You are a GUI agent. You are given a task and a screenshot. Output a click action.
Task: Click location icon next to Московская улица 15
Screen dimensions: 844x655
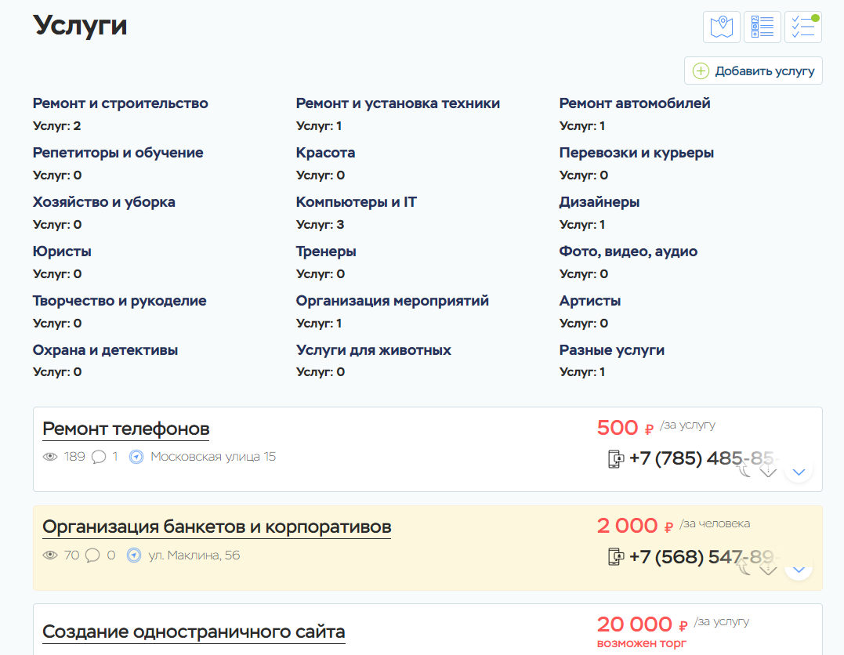[136, 457]
